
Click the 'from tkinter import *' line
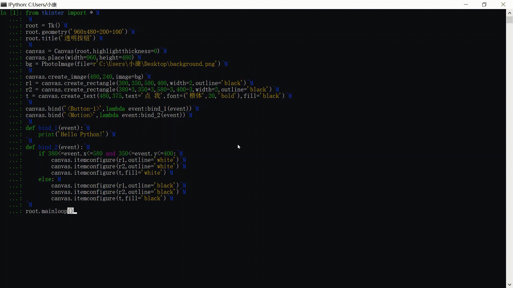59,13
